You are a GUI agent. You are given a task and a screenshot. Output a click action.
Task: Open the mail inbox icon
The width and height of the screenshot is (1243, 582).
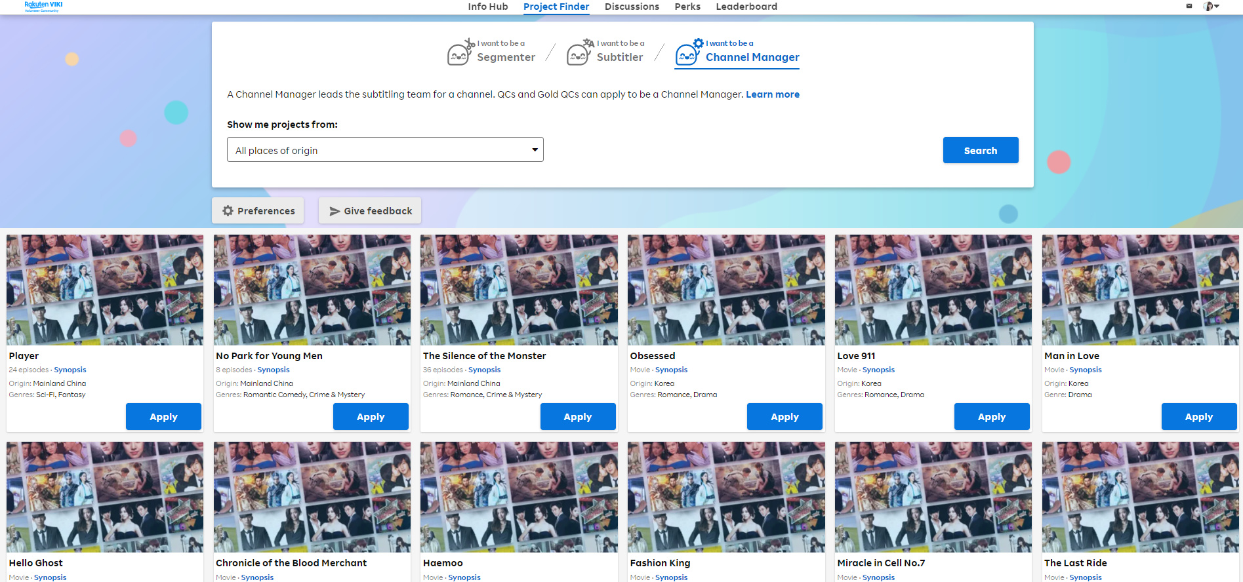pyautogui.click(x=1189, y=6)
